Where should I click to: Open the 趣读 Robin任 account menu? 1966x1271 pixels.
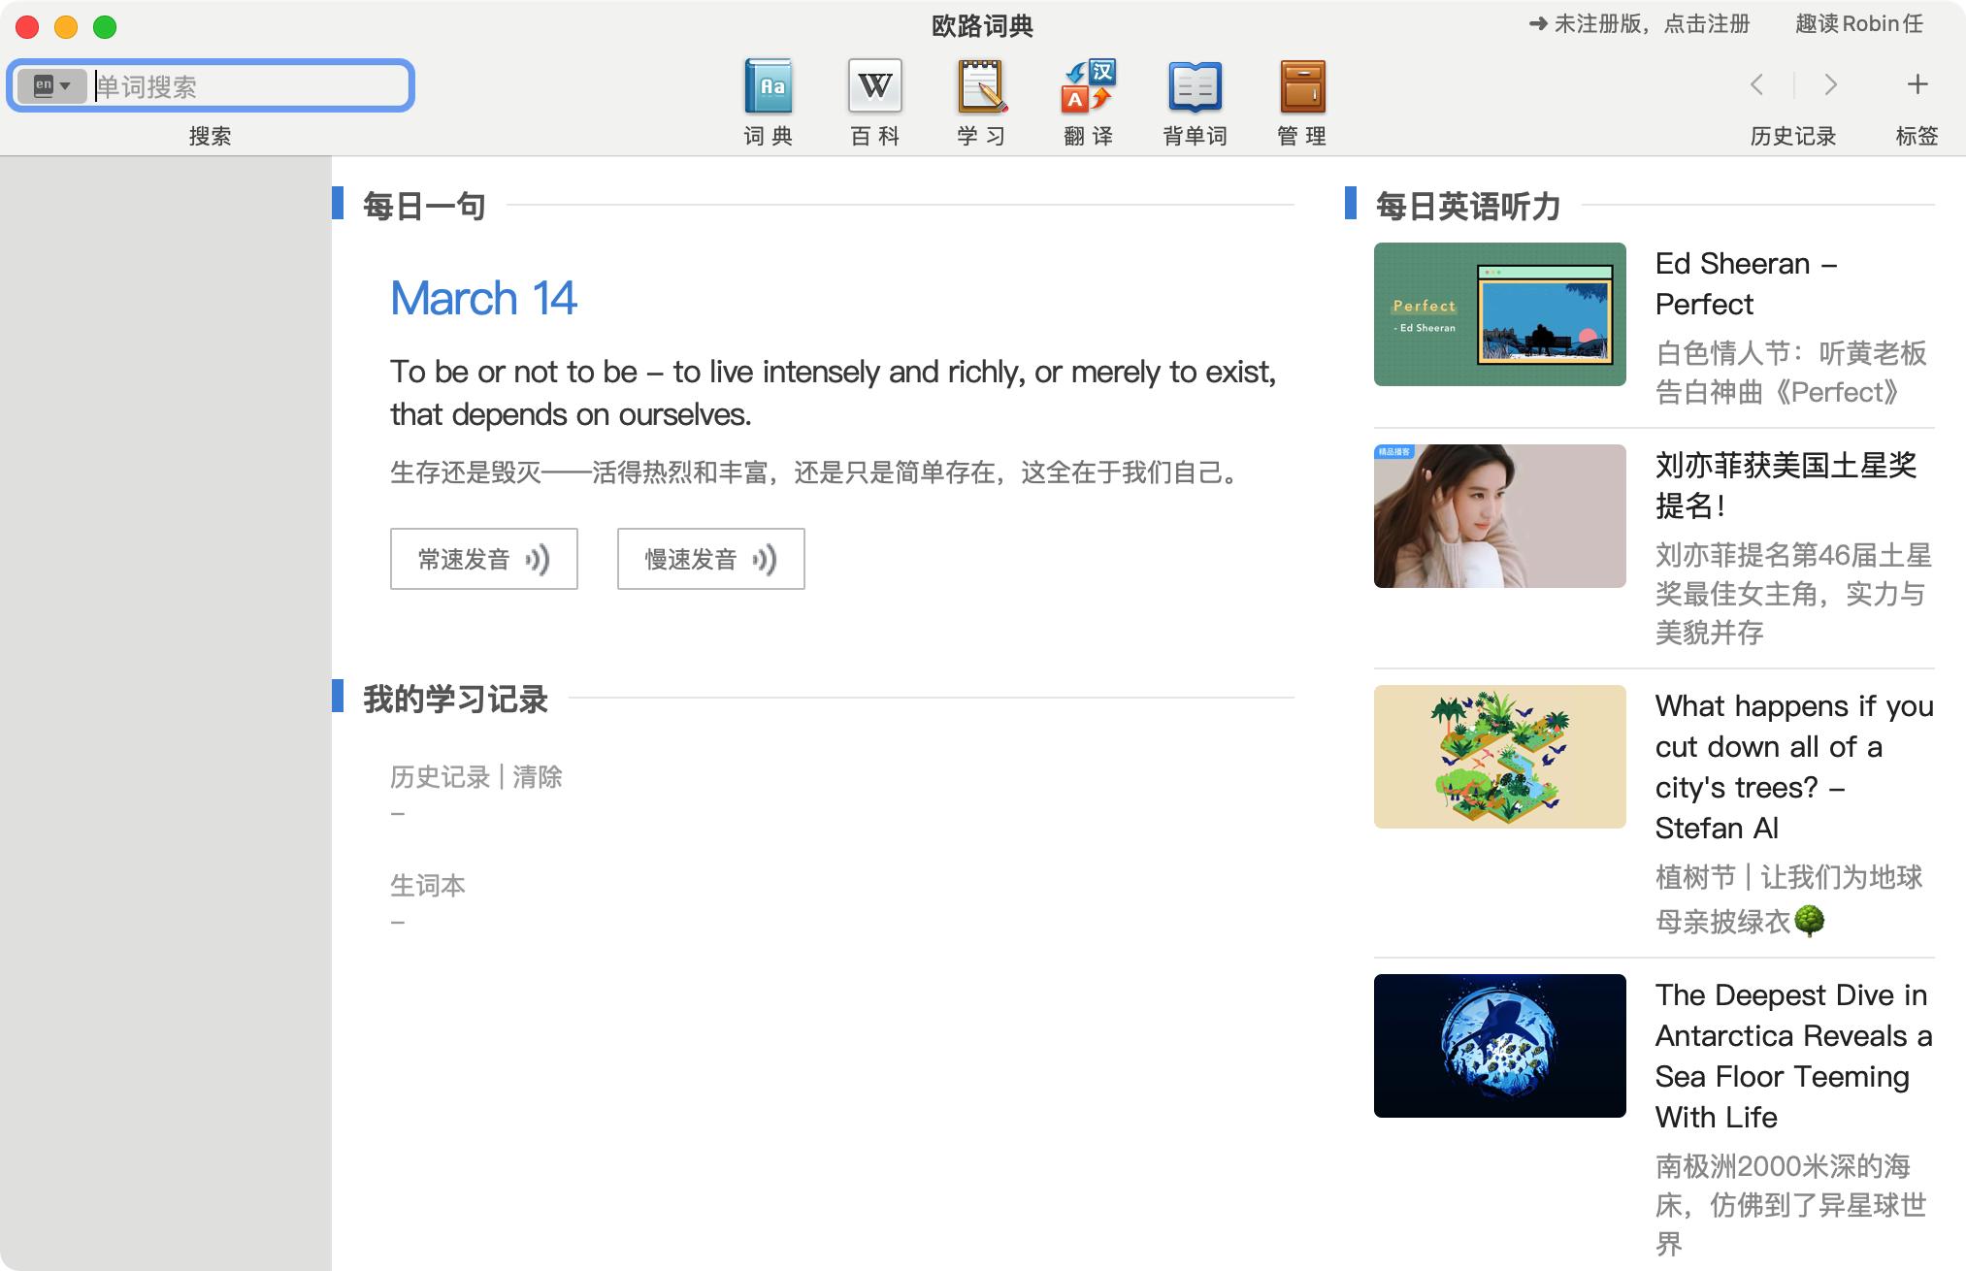click(x=1859, y=23)
